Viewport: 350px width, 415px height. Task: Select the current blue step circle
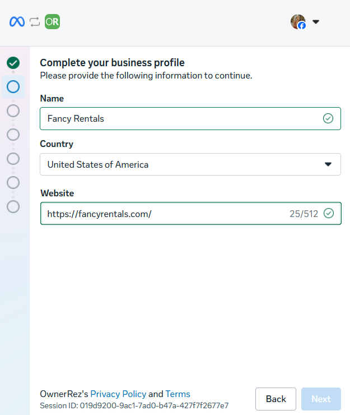click(13, 87)
